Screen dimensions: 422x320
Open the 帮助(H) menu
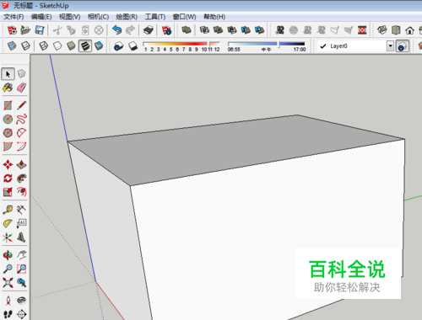pyautogui.click(x=214, y=17)
